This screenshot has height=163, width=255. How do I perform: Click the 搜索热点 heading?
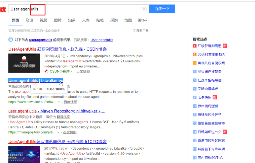point(200,39)
